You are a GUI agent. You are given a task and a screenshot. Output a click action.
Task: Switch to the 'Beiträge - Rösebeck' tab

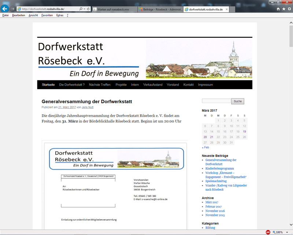click(160, 9)
